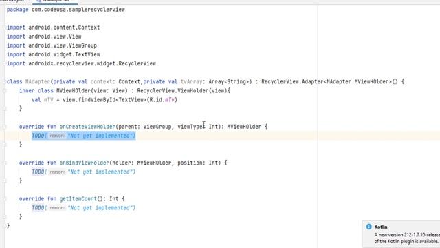
Task: Collapse the import statements block
Action: point(4,28)
